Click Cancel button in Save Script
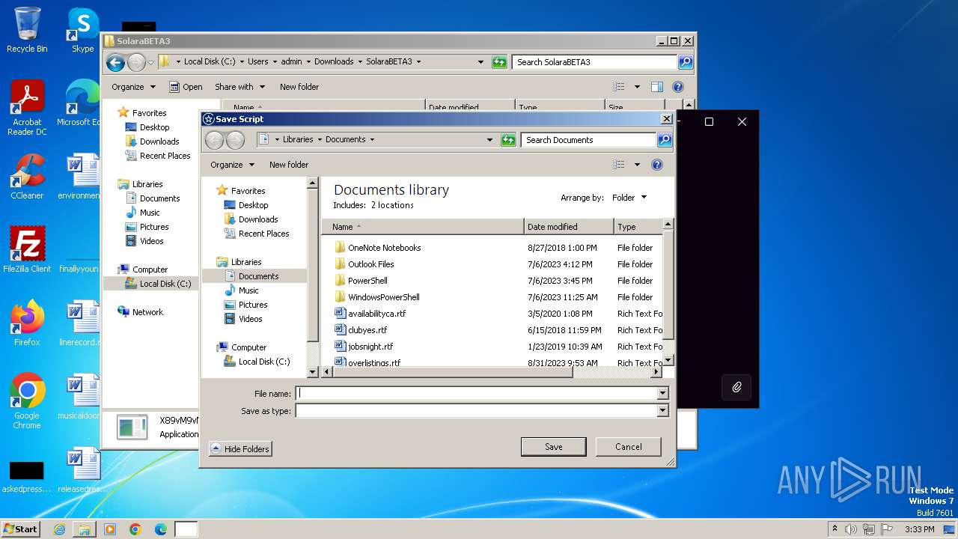The height and width of the screenshot is (539, 958). pos(629,447)
